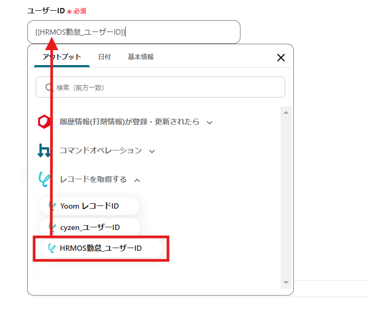Screen dimensions: 369x310
Task: Click the red HRMOS hexagon icon
Action: tap(44, 122)
